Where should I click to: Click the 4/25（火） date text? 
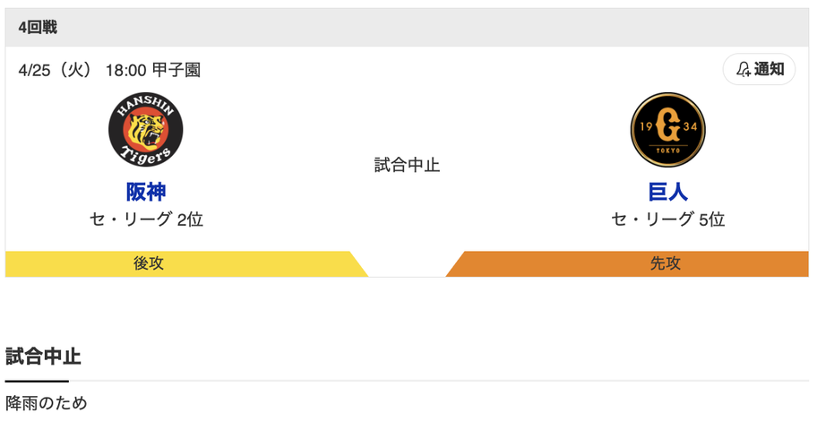pyautogui.click(x=56, y=70)
